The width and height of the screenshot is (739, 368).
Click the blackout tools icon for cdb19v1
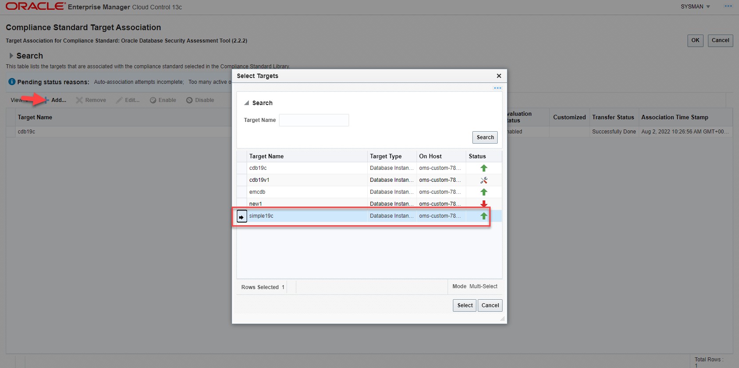point(484,180)
